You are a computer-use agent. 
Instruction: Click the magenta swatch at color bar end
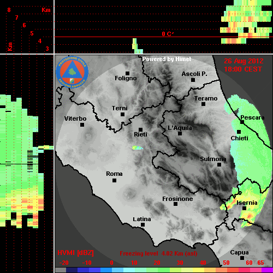tap(267, 270)
